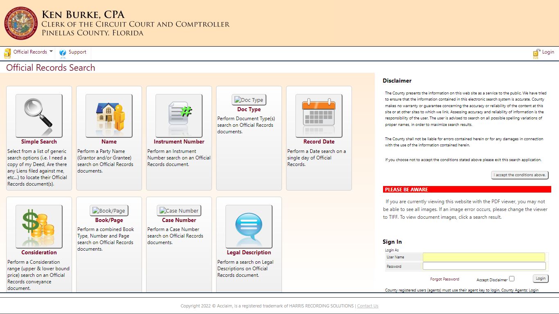Image resolution: width=559 pixels, height=314 pixels.
Task: Select the Name search house icon
Action: pos(109,116)
